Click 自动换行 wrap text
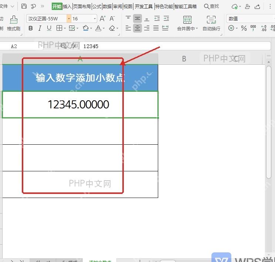 point(211,23)
